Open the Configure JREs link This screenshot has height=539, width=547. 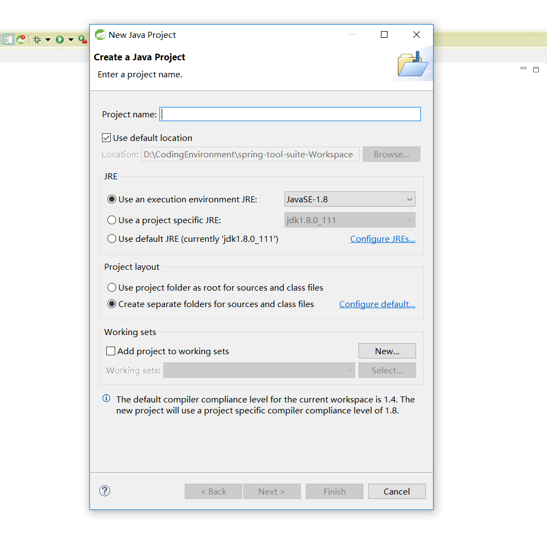pos(383,239)
